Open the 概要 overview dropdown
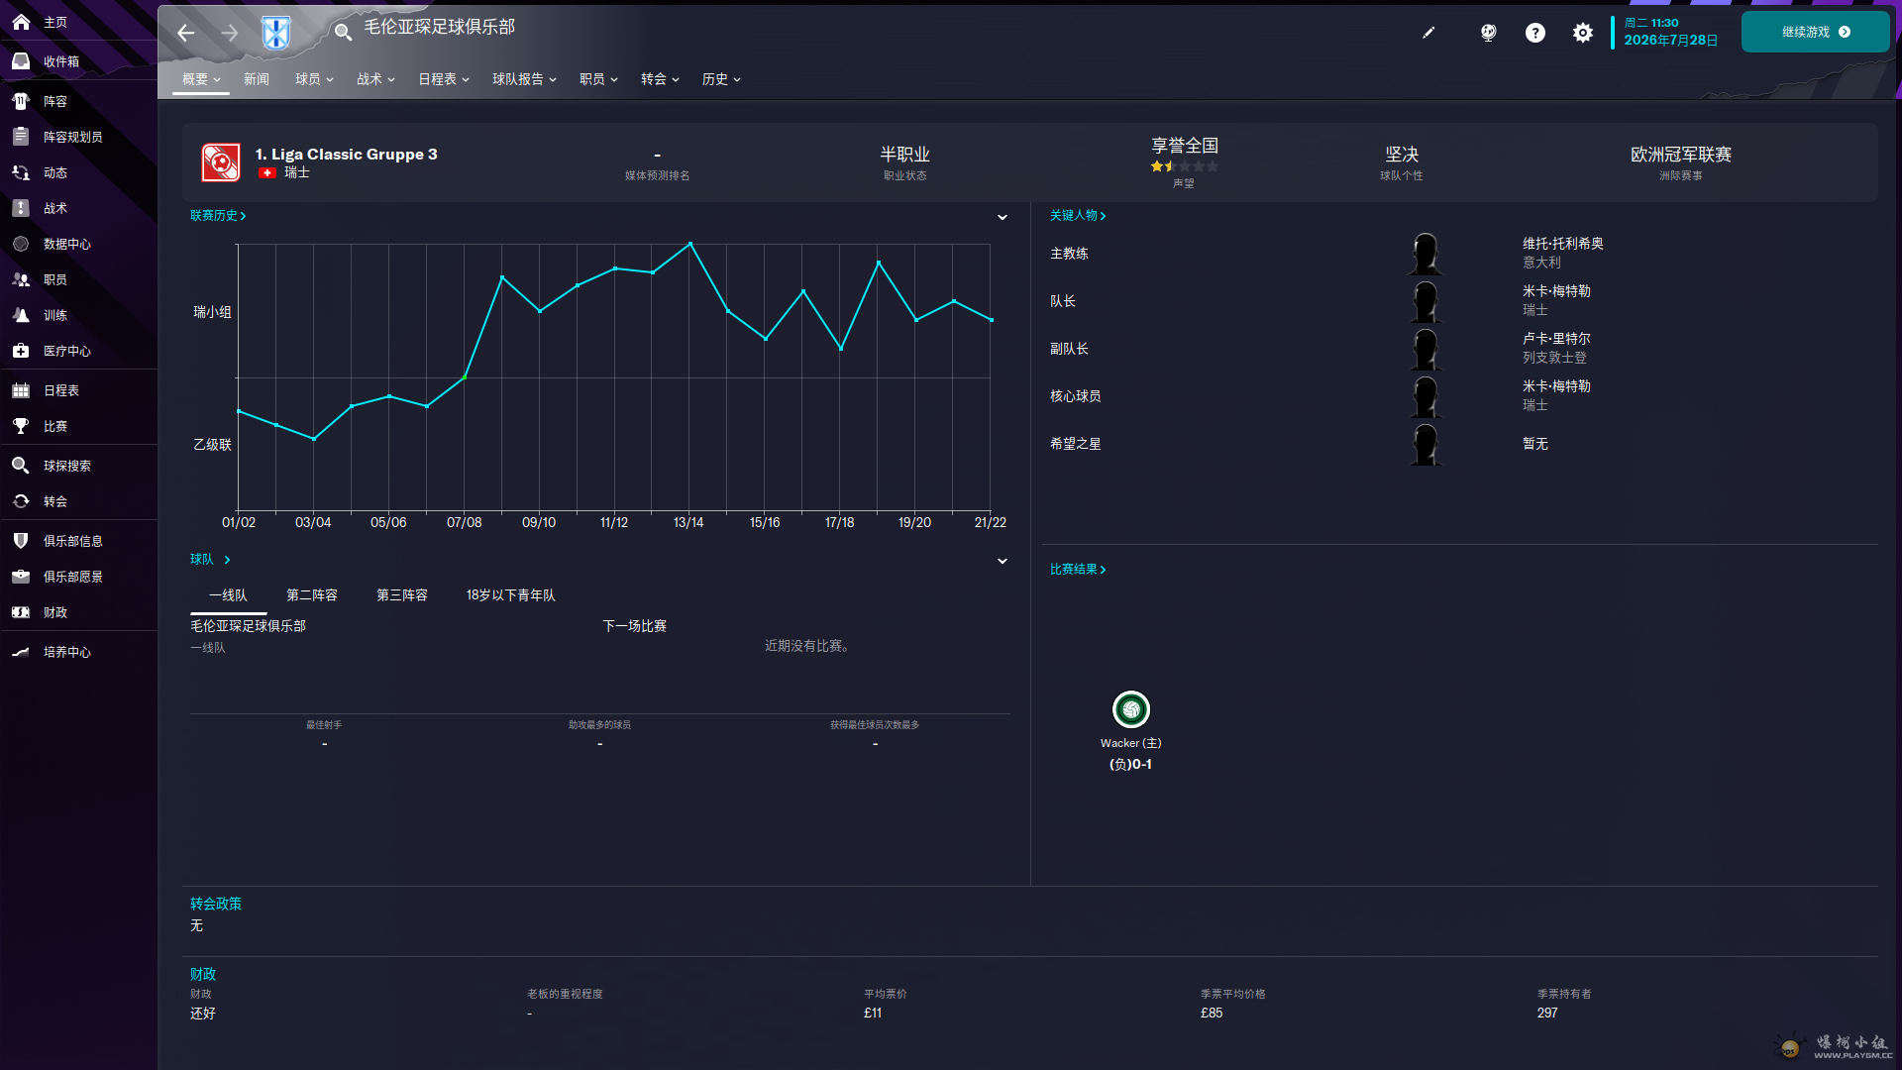1902x1070 pixels. (x=201, y=79)
